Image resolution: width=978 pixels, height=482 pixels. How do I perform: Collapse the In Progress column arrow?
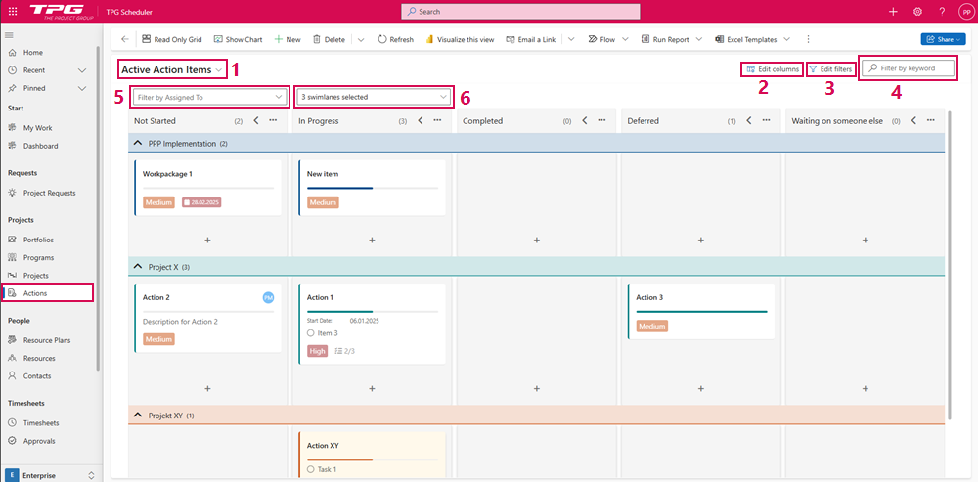pos(420,121)
